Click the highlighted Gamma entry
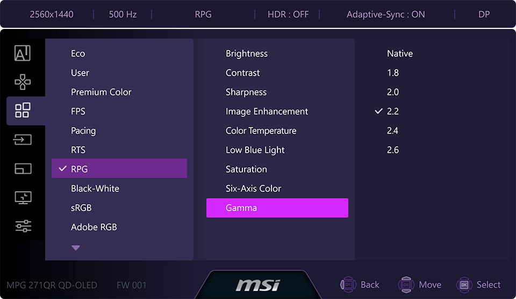This screenshot has width=516, height=299. click(x=277, y=208)
